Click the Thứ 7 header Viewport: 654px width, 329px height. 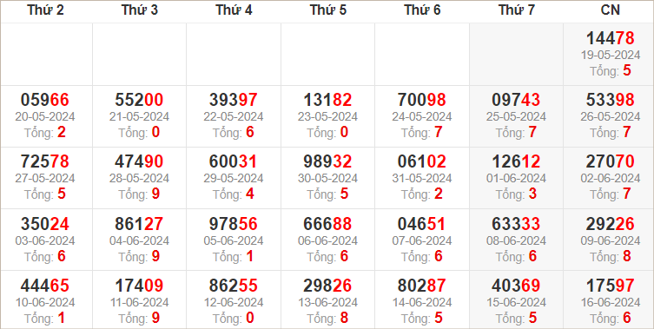[x=517, y=10]
